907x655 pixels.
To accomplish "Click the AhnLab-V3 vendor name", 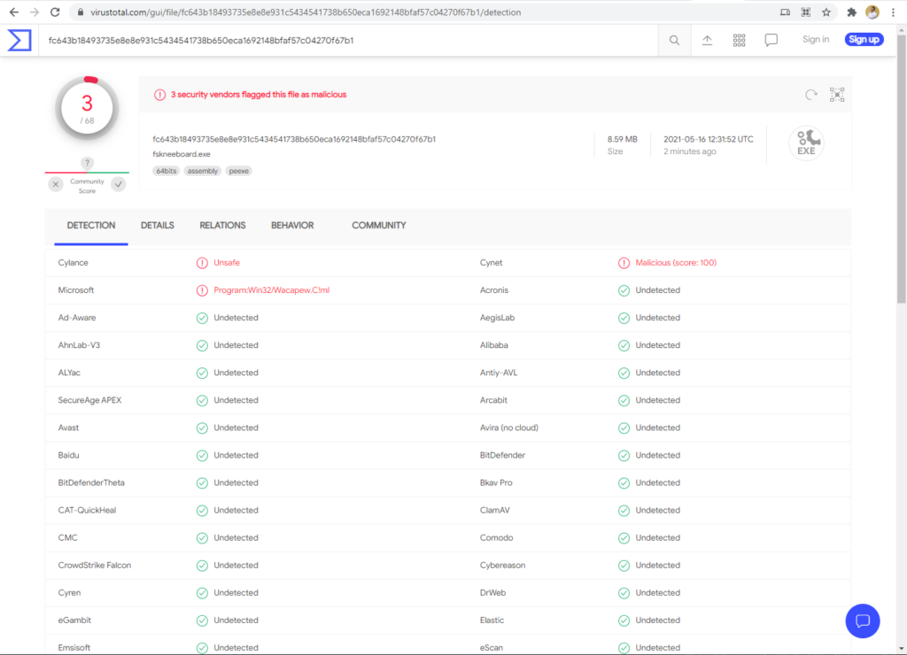I will pyautogui.click(x=79, y=345).
